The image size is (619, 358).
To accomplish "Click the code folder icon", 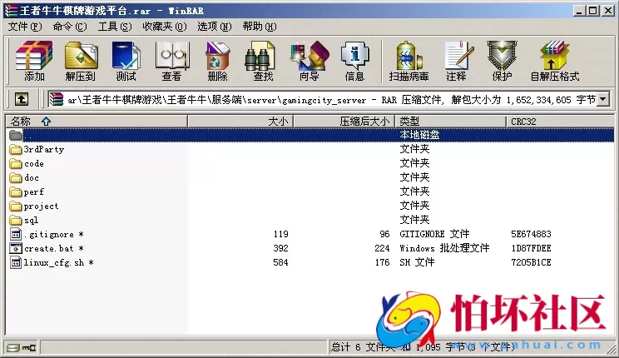I will point(16,163).
